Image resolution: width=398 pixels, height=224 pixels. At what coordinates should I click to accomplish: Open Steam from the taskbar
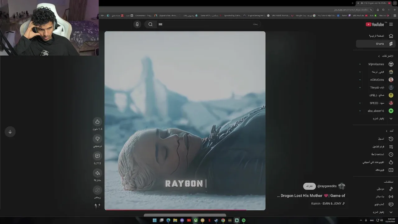coord(216,220)
